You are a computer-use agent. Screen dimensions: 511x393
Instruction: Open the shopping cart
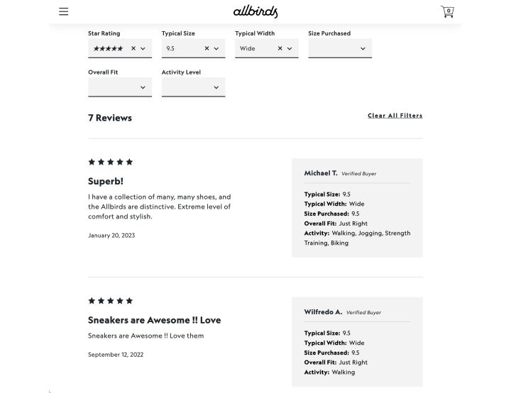click(447, 11)
